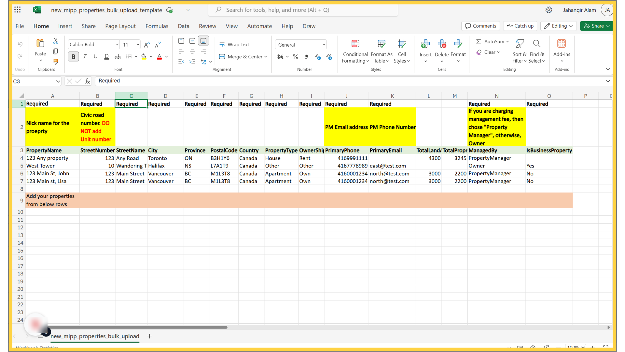Screen dimensions: 625x352
Task: Expand the formula bar chevron
Action: (x=608, y=81)
